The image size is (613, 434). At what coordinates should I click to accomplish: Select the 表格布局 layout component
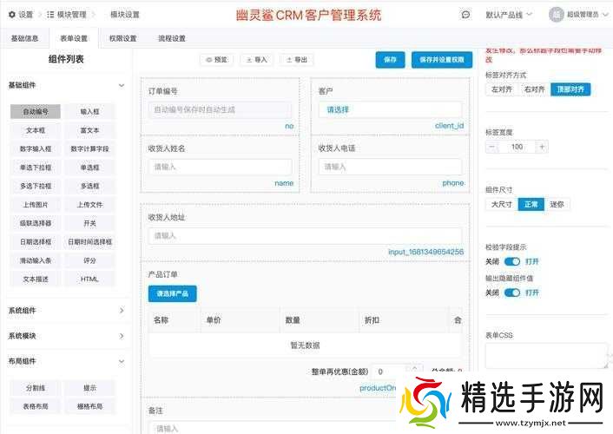coord(36,406)
